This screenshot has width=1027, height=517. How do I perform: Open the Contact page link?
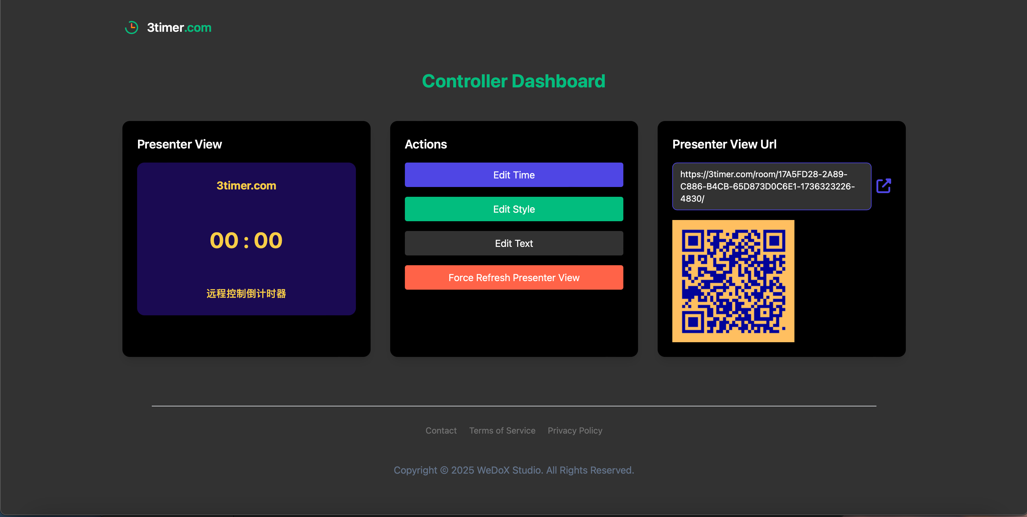441,430
